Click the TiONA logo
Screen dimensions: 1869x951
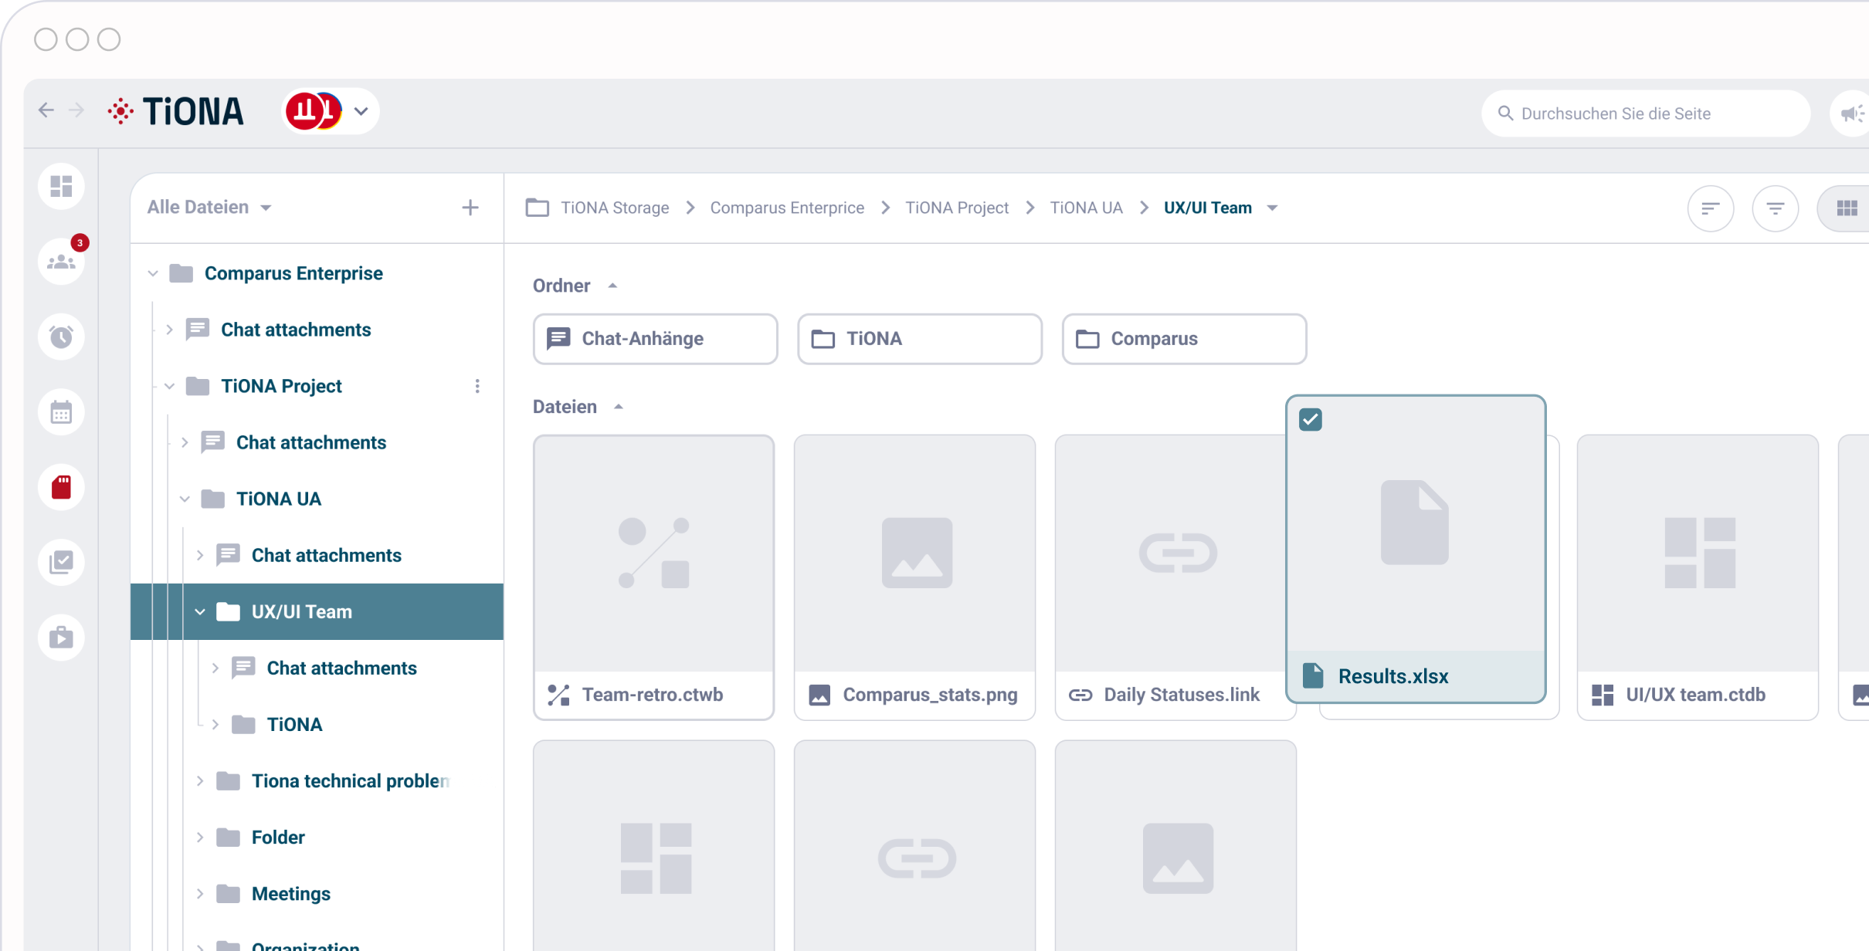coord(175,111)
